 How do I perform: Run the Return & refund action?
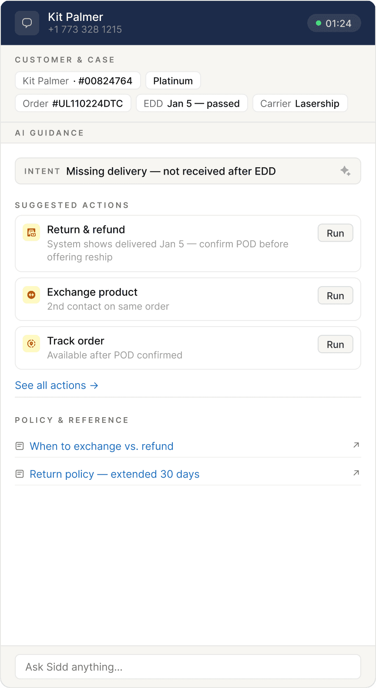point(335,233)
